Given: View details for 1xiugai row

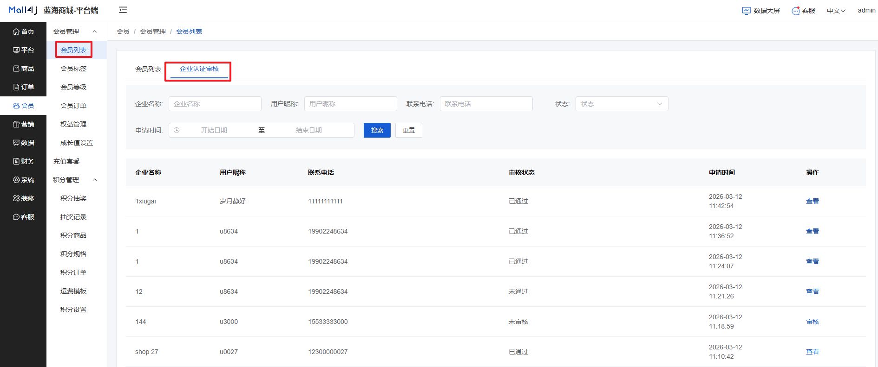Looking at the screenshot, I should point(812,201).
